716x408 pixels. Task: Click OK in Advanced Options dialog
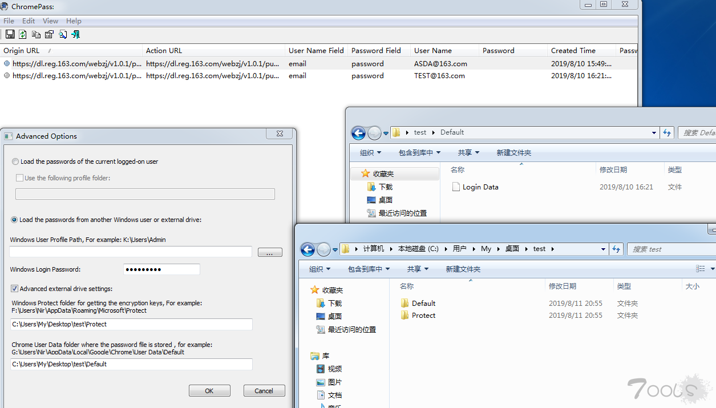click(x=209, y=391)
